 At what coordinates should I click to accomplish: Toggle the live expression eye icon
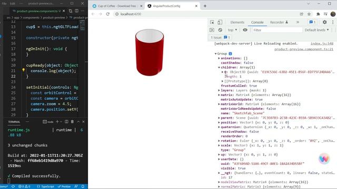pyautogui.click(x=245, y=30)
